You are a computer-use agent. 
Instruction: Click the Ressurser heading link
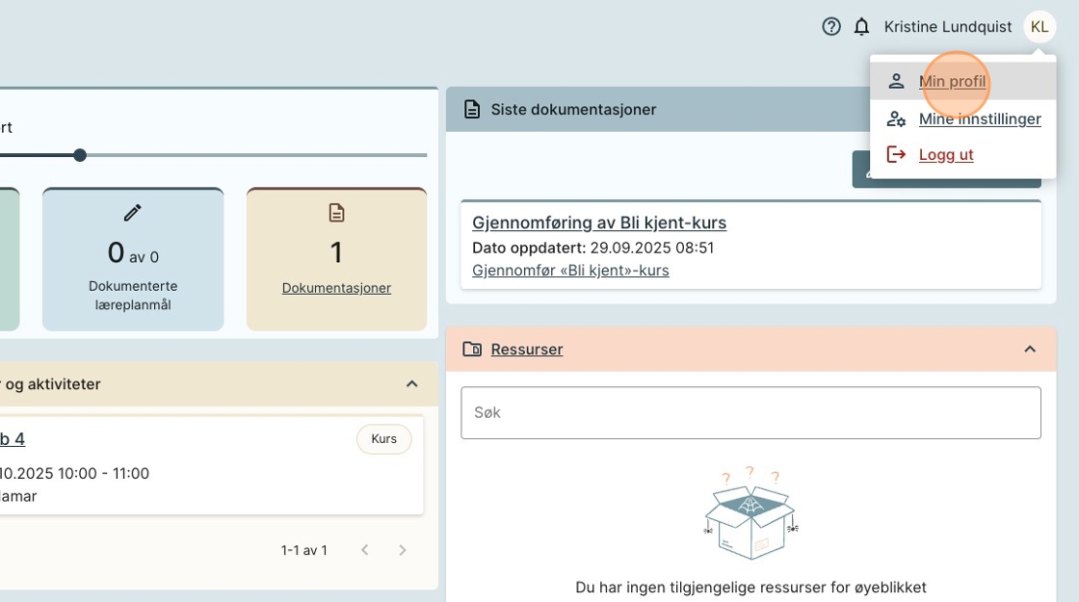coord(527,349)
